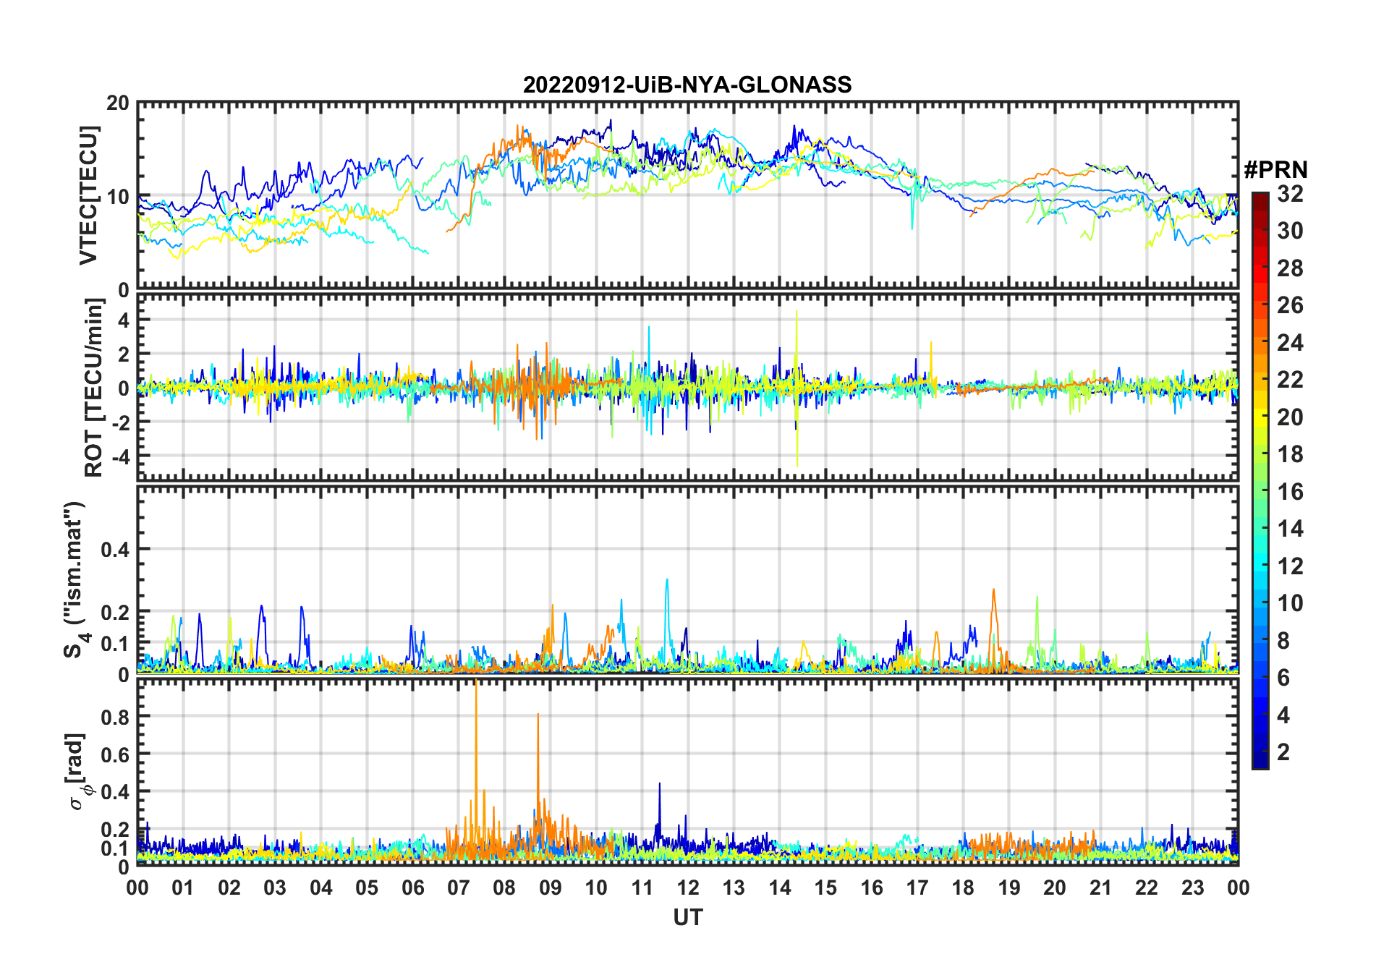Select colorbar tick label 18

pyautogui.click(x=1291, y=454)
